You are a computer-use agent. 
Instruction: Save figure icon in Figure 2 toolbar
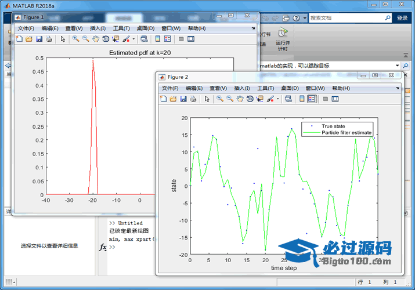pos(183,99)
